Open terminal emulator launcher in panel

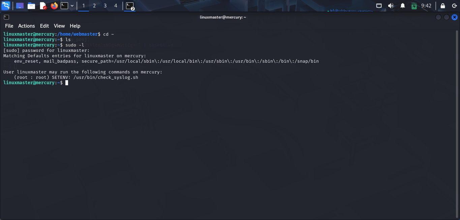[64, 6]
